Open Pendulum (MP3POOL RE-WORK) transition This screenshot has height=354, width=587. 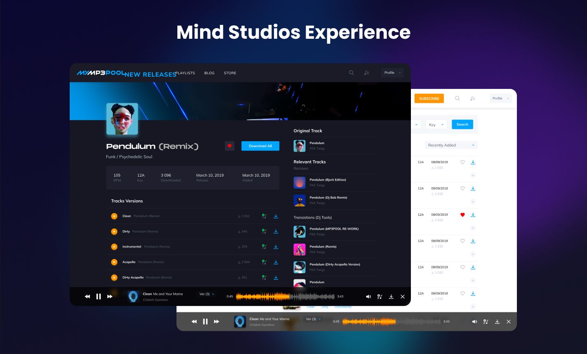334,229
